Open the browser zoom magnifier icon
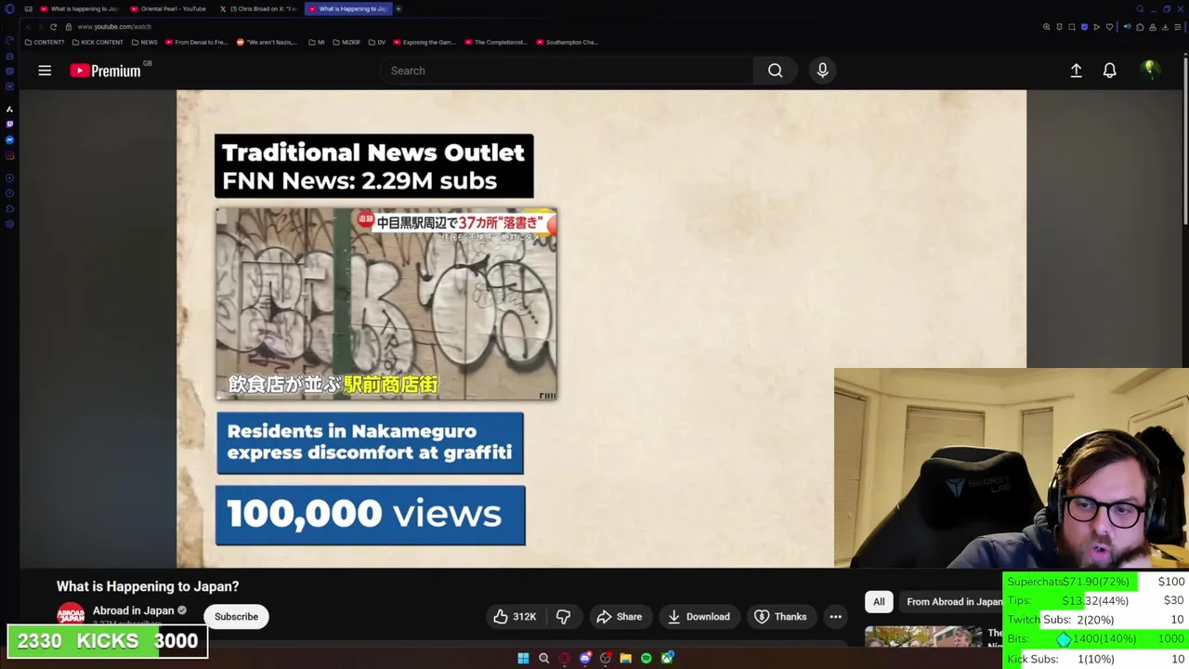Image resolution: width=1189 pixels, height=669 pixels. click(x=1047, y=27)
